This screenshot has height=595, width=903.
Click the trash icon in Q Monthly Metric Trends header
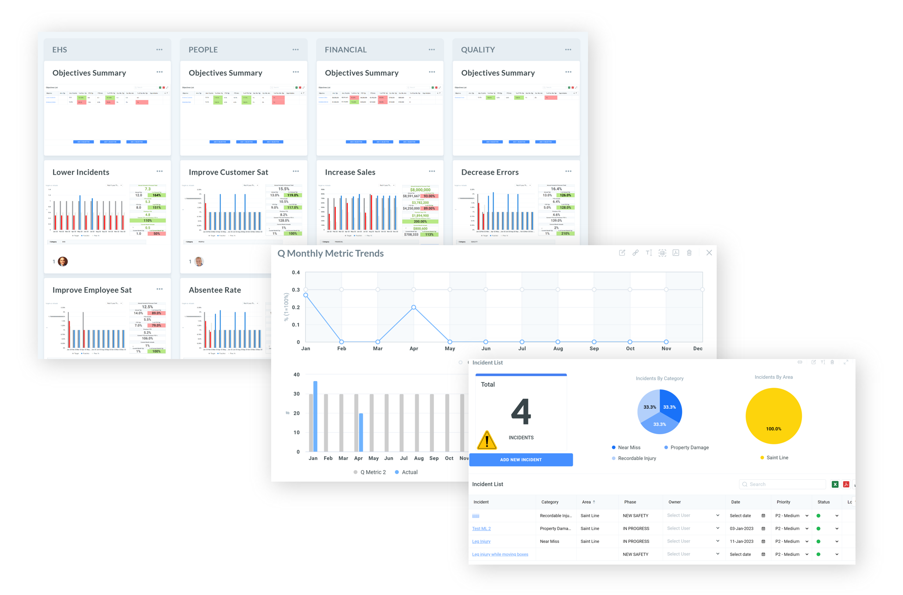pos(689,253)
